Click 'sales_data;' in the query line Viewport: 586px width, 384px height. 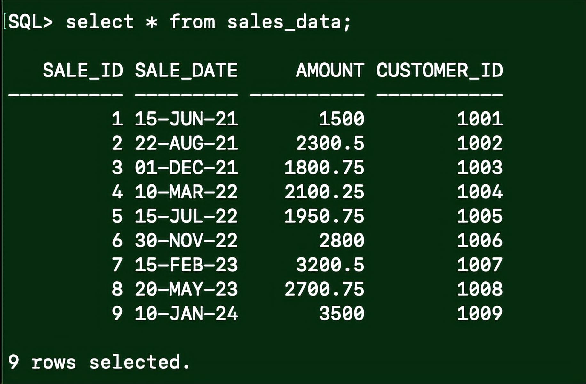pos(289,22)
